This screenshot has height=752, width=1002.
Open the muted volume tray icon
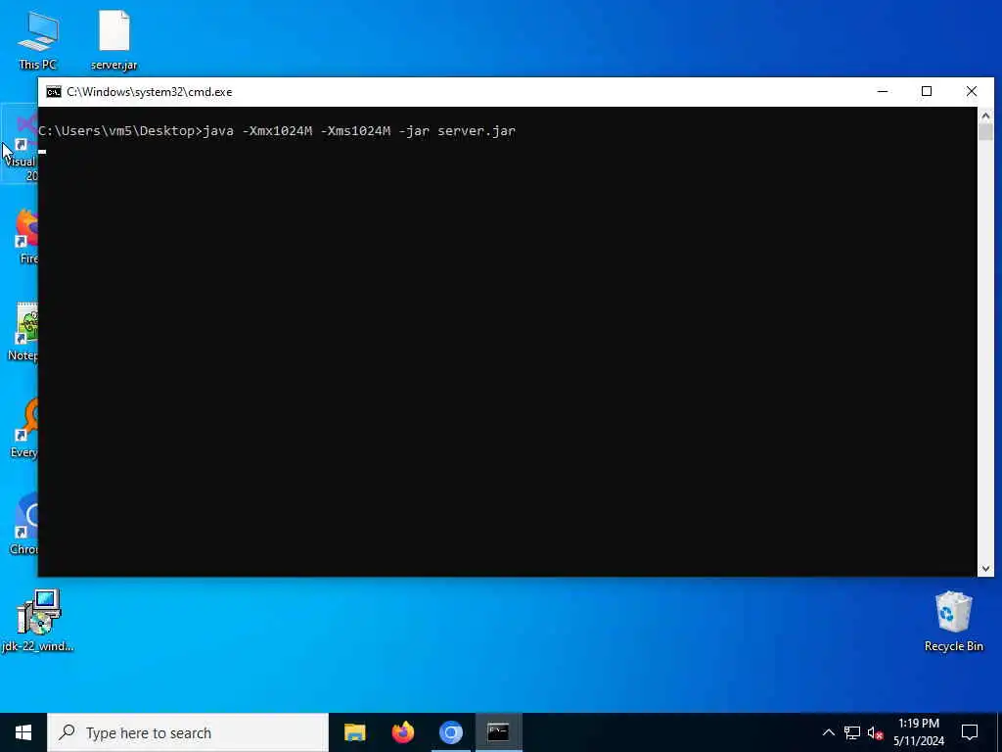coord(875,732)
